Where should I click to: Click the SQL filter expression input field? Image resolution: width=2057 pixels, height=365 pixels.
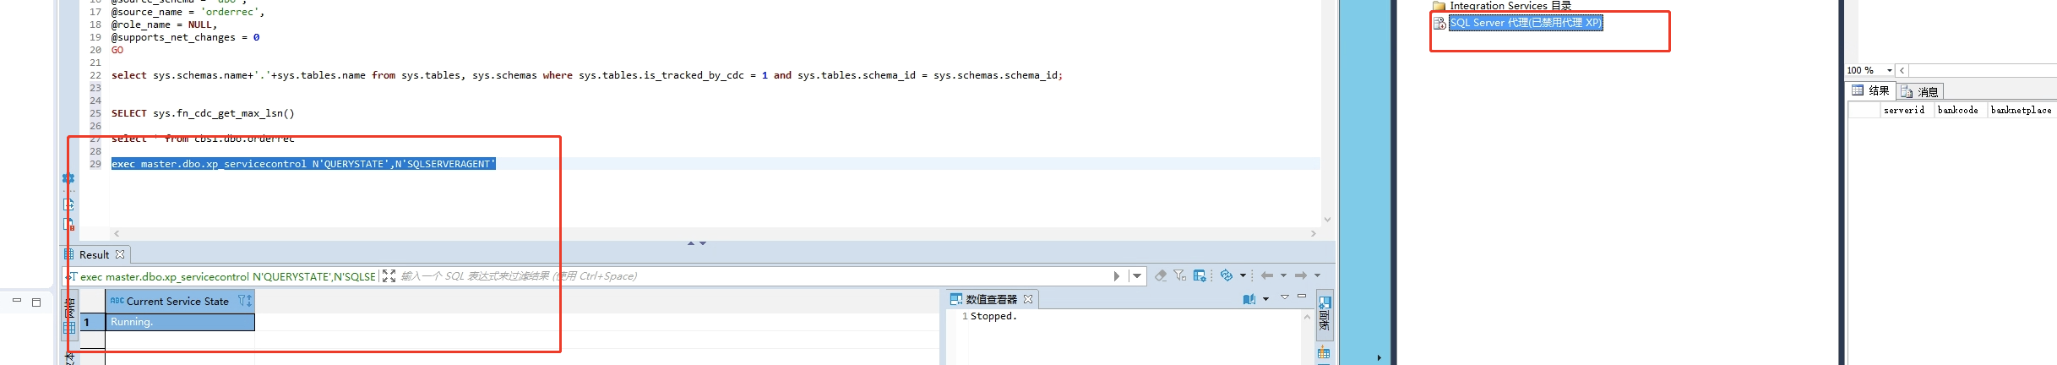743,276
